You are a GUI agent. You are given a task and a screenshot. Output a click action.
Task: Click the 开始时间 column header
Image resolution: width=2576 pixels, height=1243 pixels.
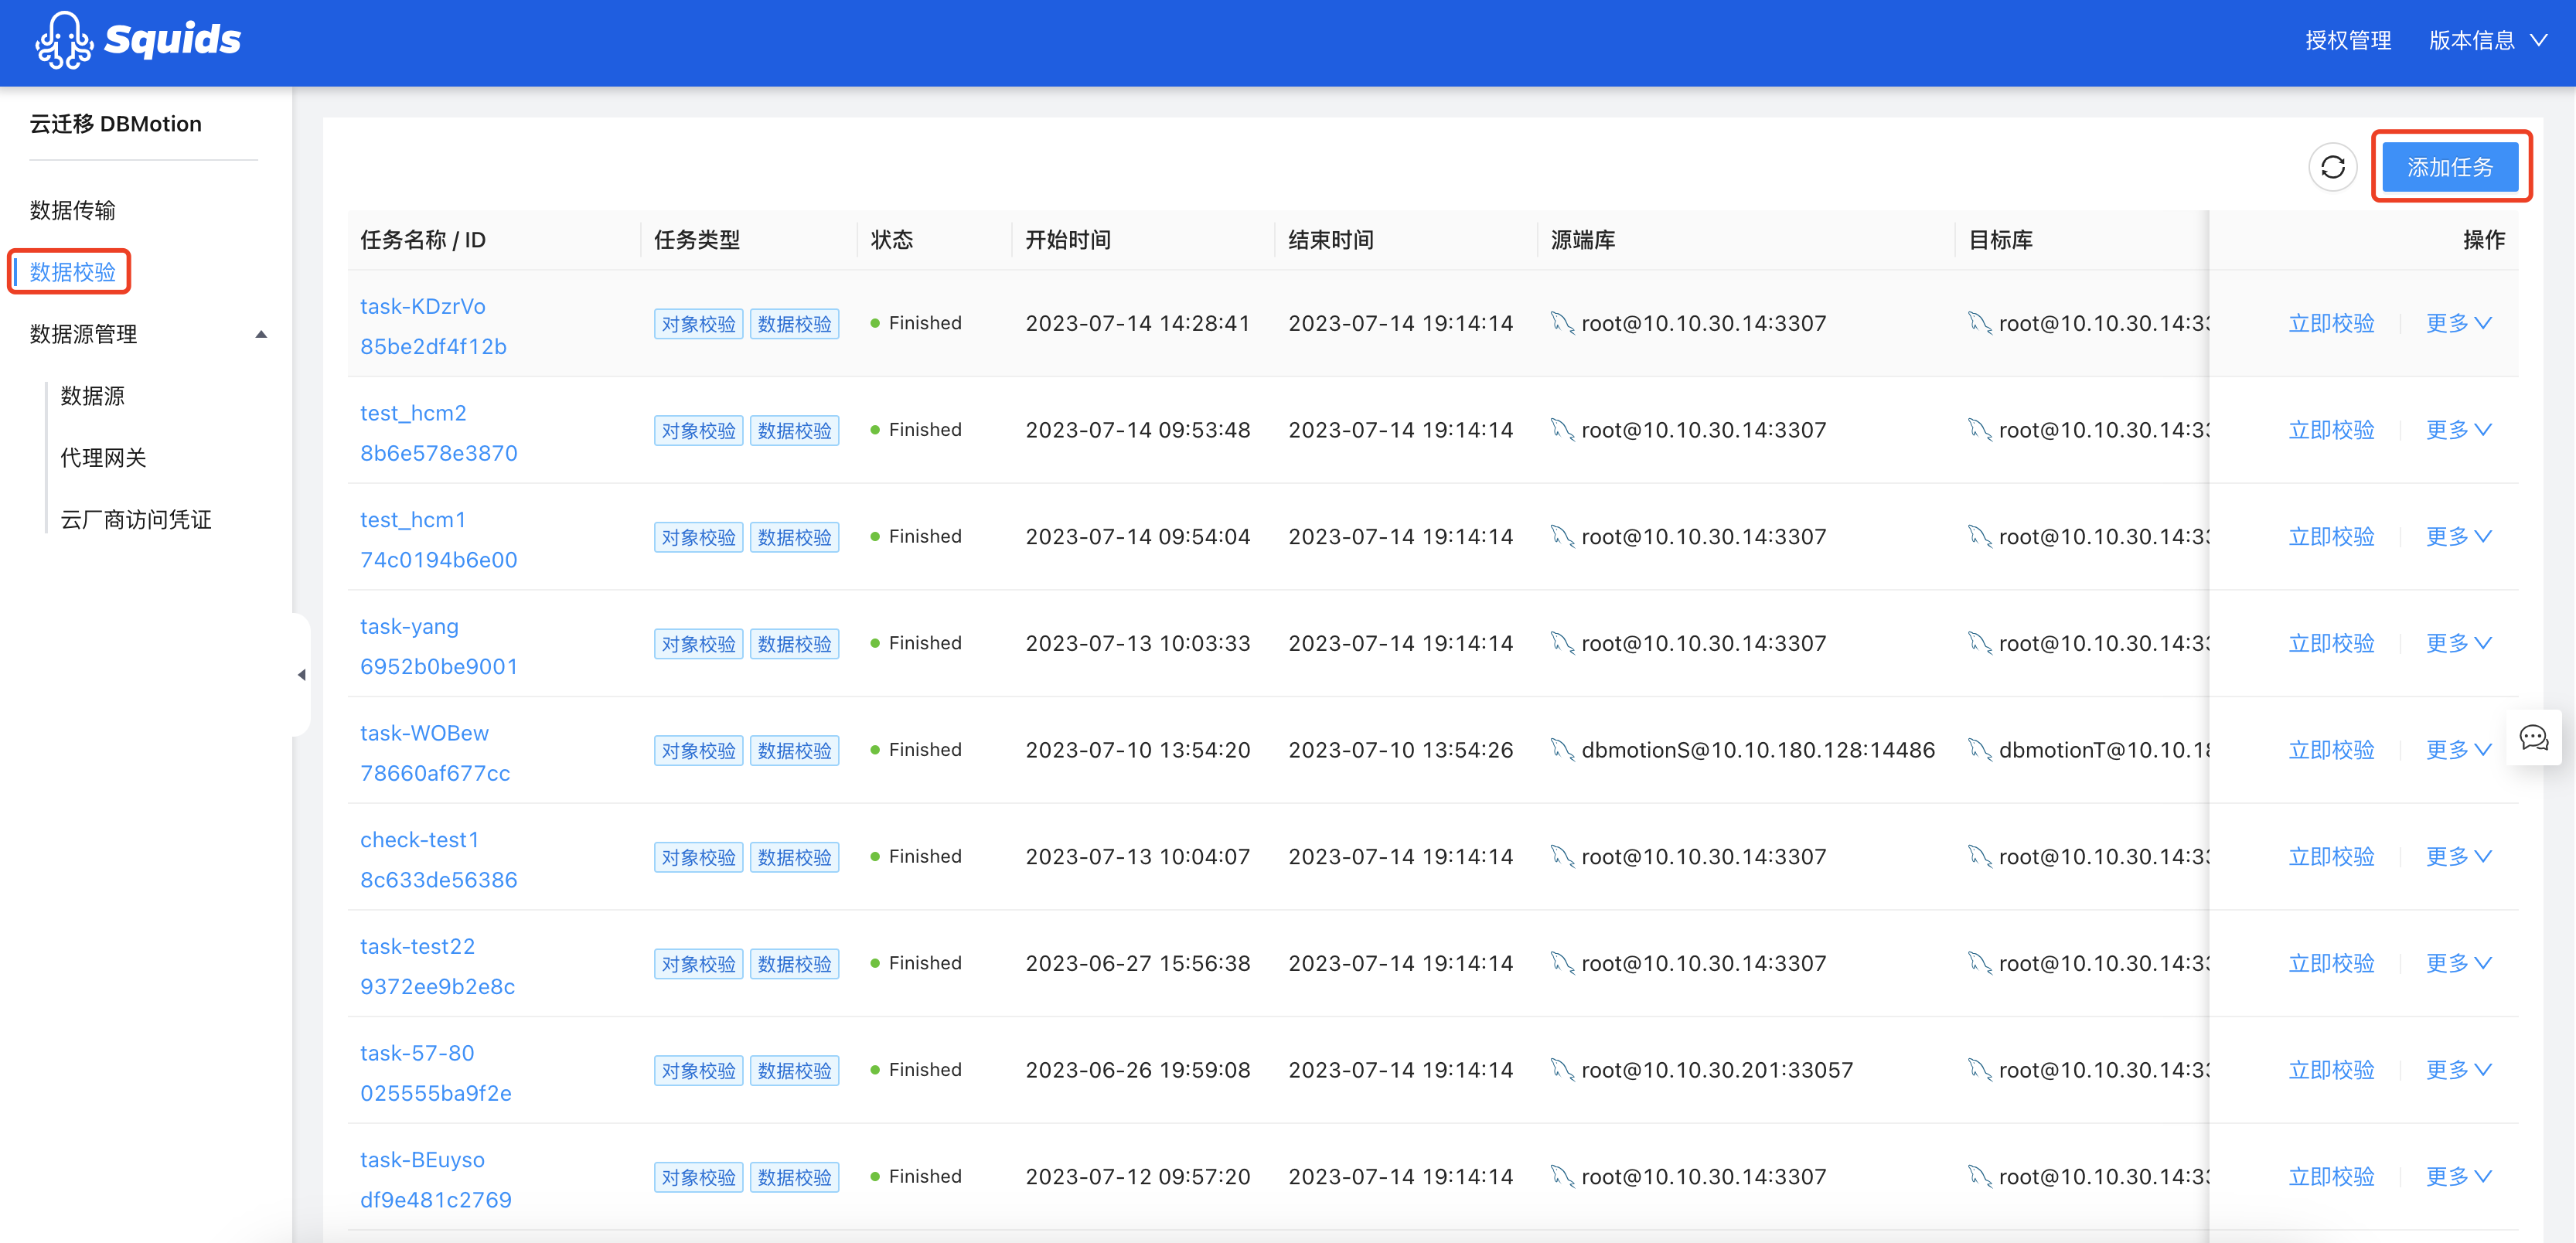pyautogui.click(x=1068, y=240)
